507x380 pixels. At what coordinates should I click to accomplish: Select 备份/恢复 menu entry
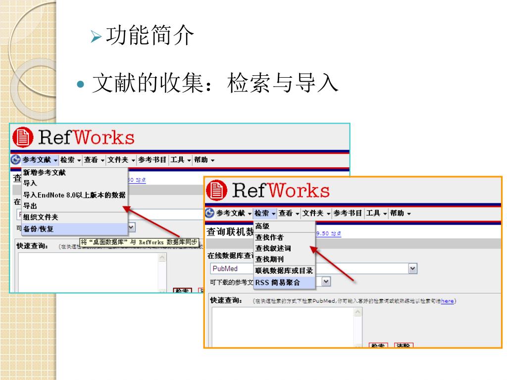coord(75,229)
